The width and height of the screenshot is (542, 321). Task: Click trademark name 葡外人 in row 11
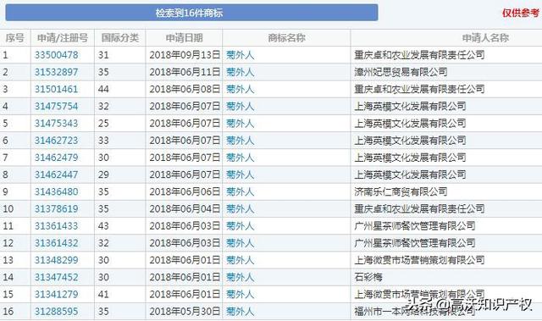[x=241, y=226]
